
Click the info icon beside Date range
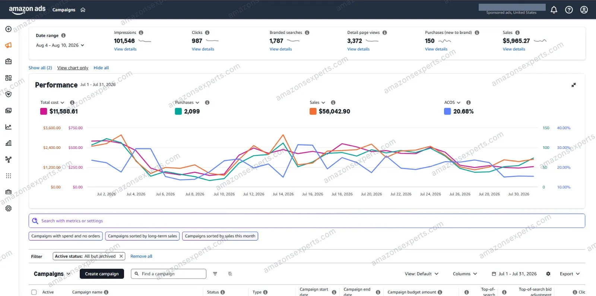coord(63,35)
